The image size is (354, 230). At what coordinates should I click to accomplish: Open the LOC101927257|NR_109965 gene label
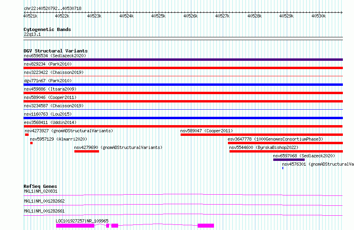click(82, 221)
